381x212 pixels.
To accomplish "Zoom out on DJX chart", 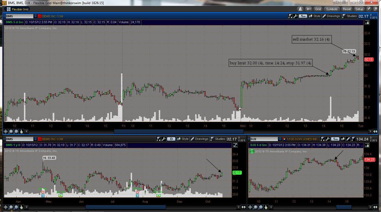I will point(261,207).
